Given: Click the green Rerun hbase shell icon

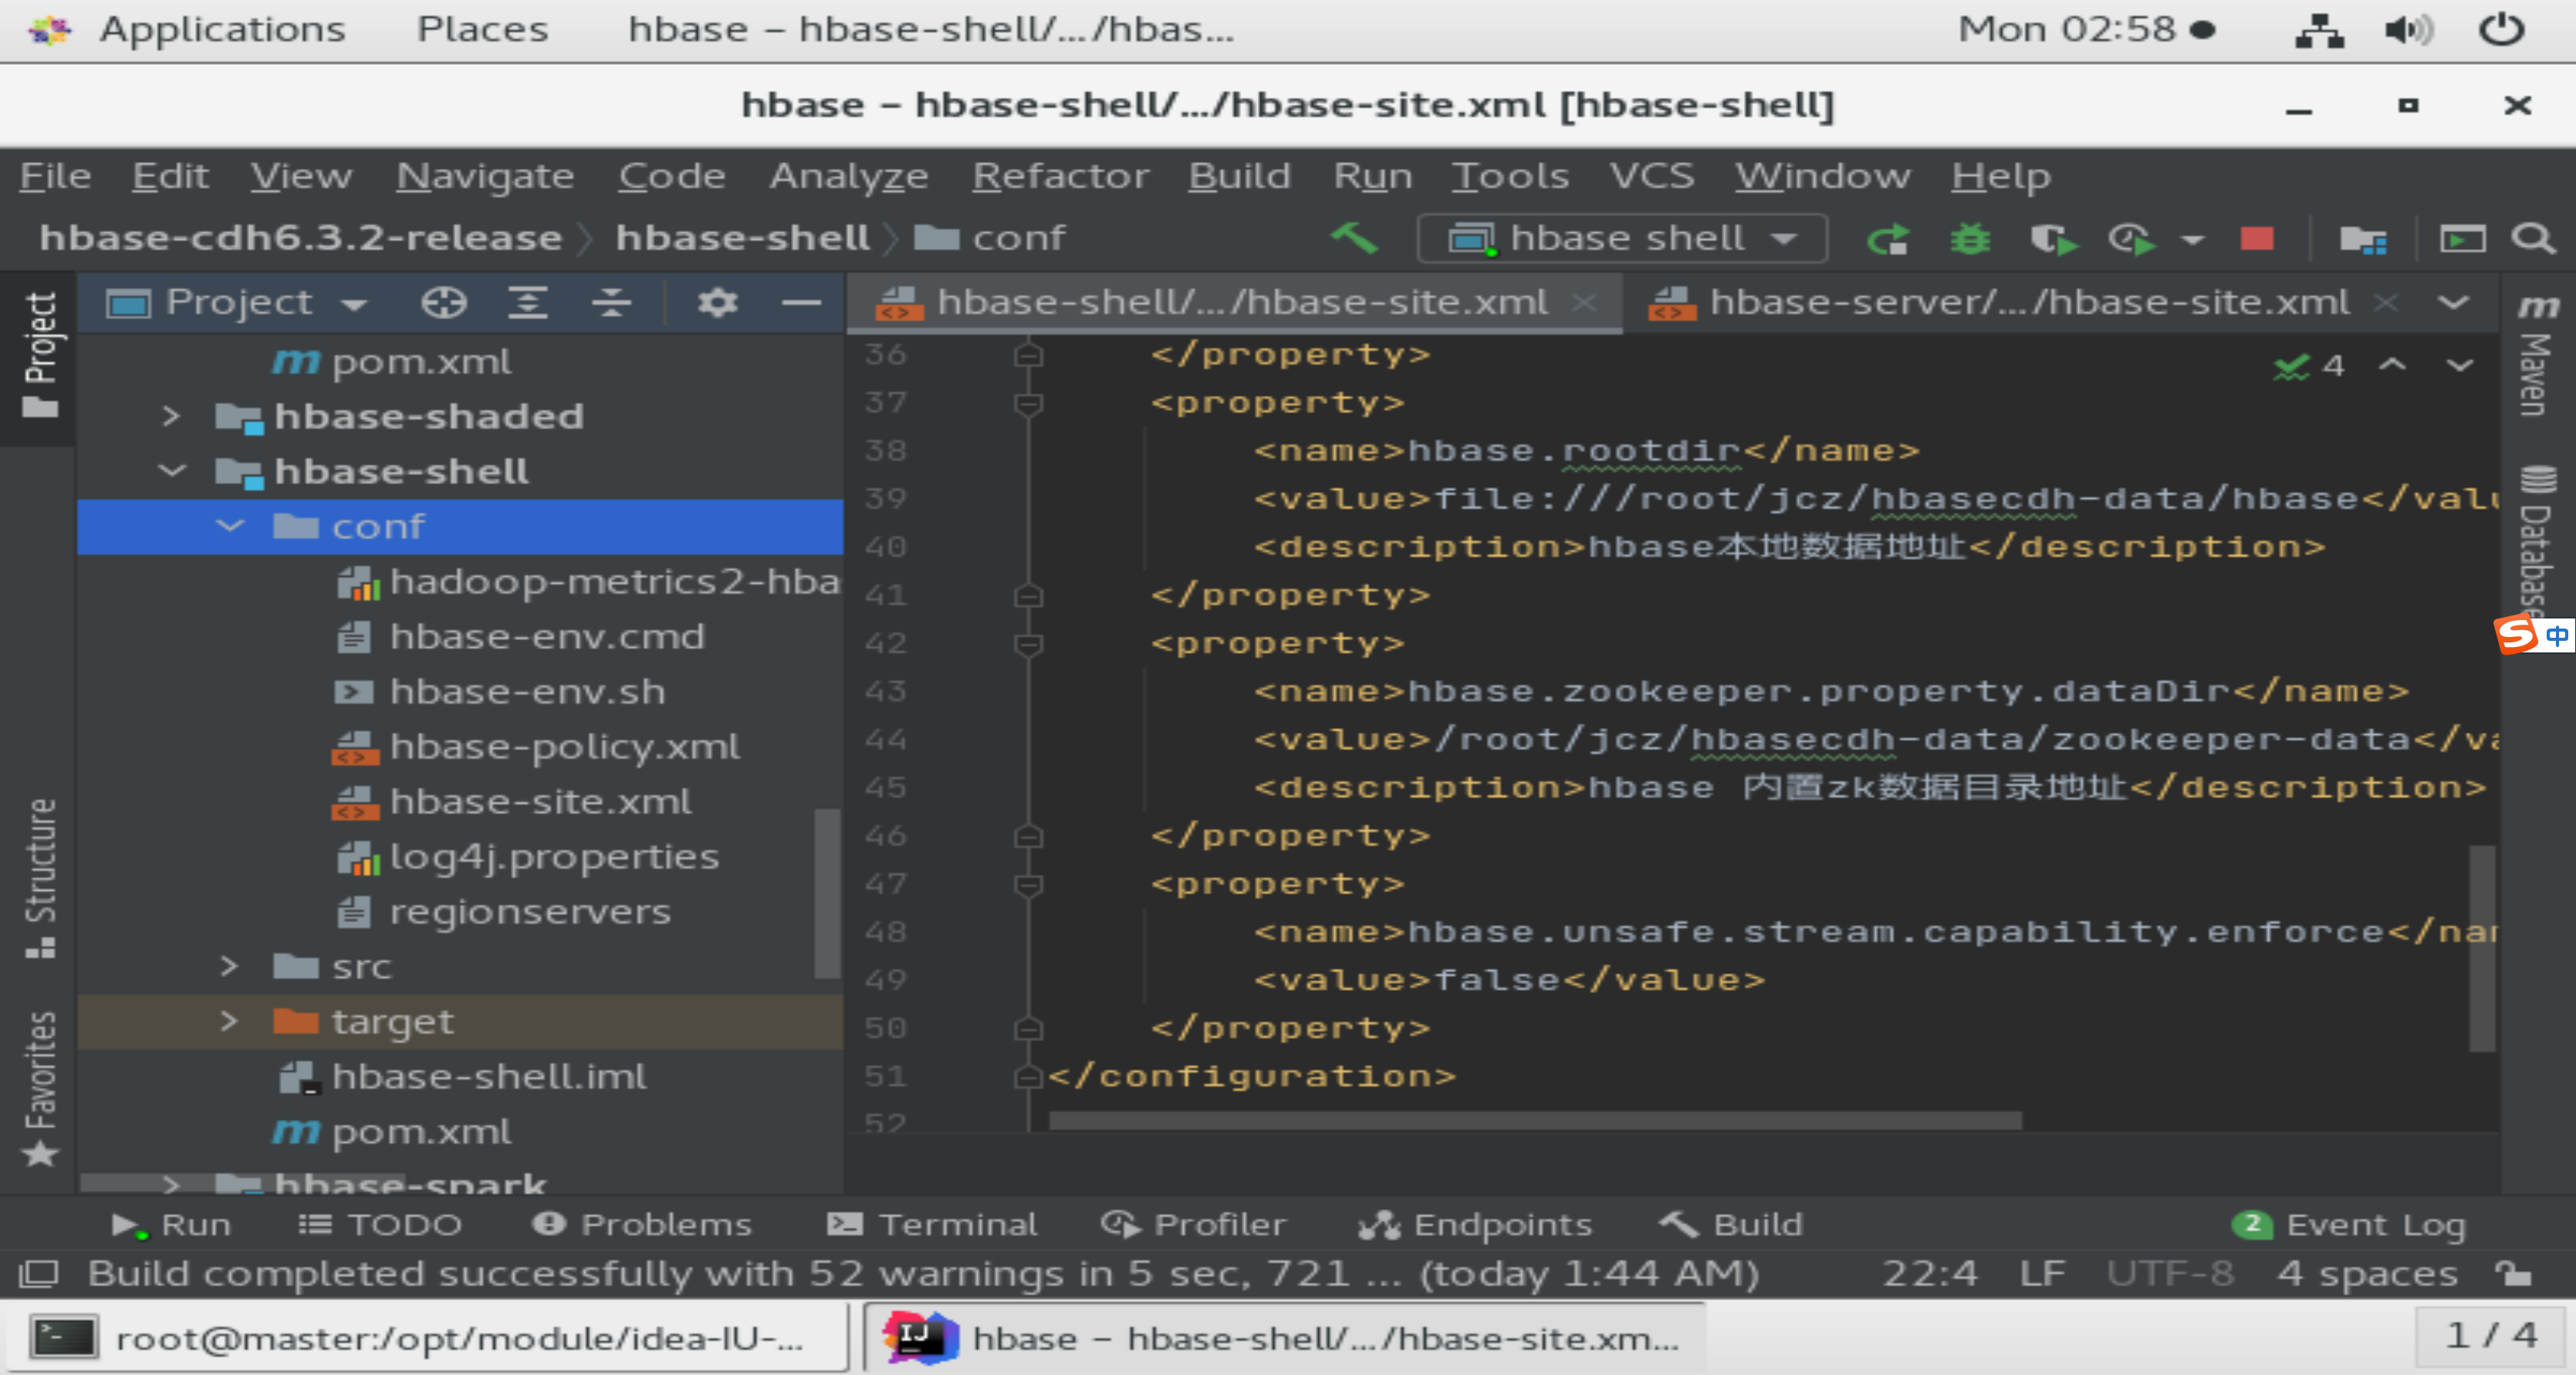Looking at the screenshot, I should (1888, 240).
